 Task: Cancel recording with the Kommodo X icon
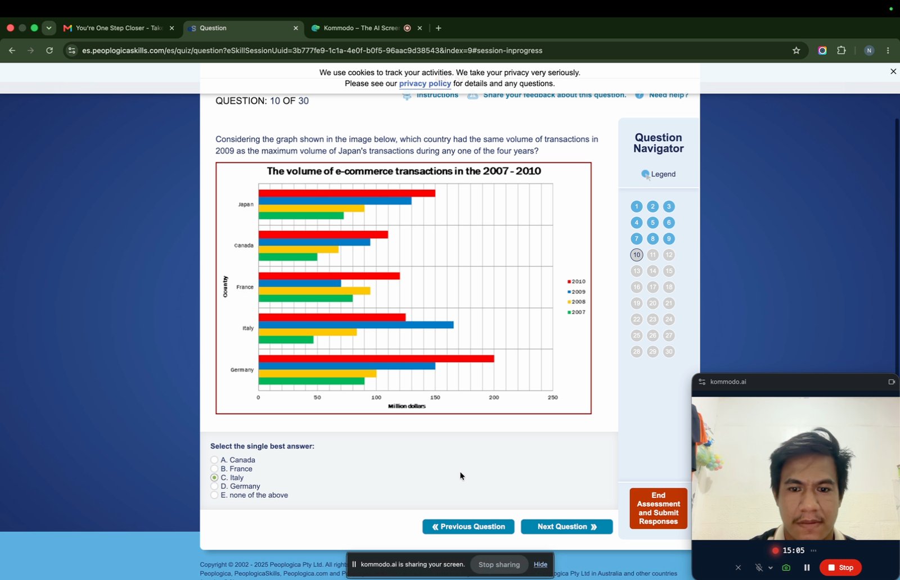coord(738,568)
